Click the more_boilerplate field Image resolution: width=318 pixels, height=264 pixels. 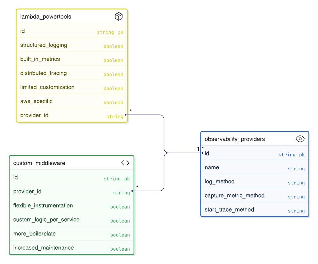pos(72,233)
